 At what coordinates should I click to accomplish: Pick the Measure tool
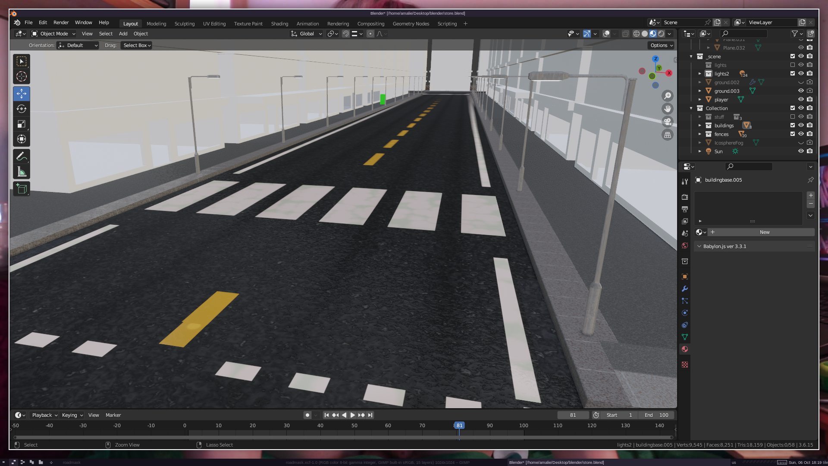click(22, 172)
